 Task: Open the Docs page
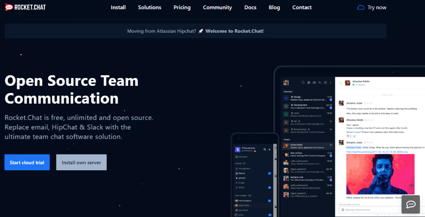click(250, 8)
